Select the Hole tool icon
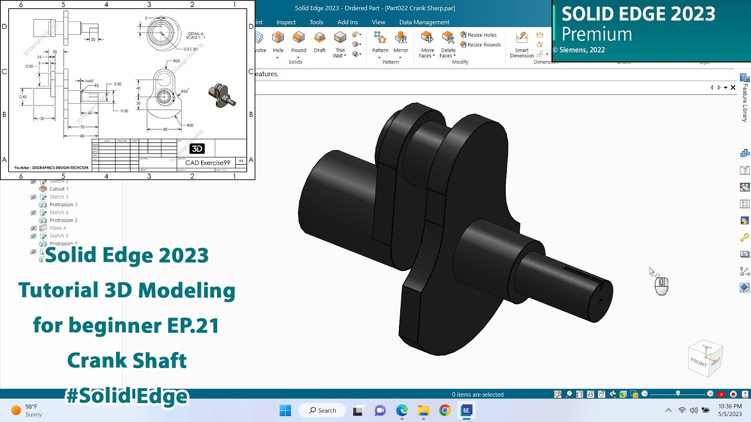Screen dimensions: 751x422 [278, 38]
